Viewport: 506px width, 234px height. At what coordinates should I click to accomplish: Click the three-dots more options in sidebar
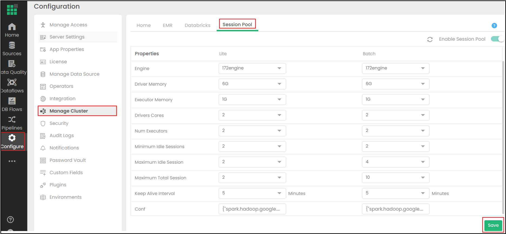[12, 161]
